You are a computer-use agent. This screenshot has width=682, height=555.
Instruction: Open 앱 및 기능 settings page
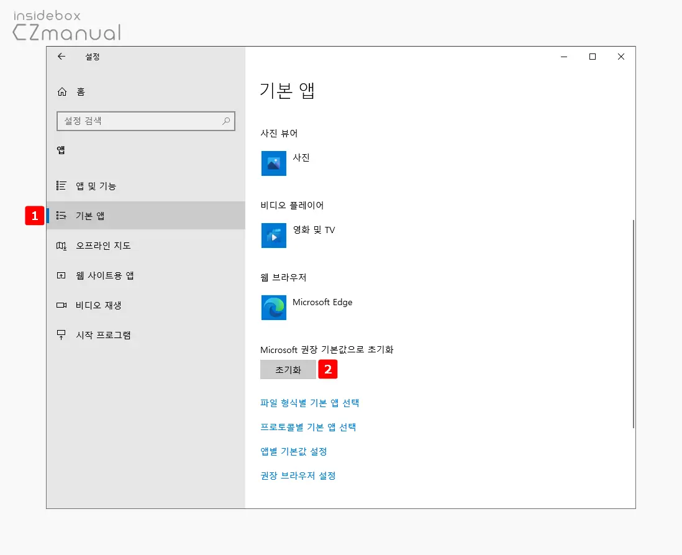pyautogui.click(x=146, y=186)
